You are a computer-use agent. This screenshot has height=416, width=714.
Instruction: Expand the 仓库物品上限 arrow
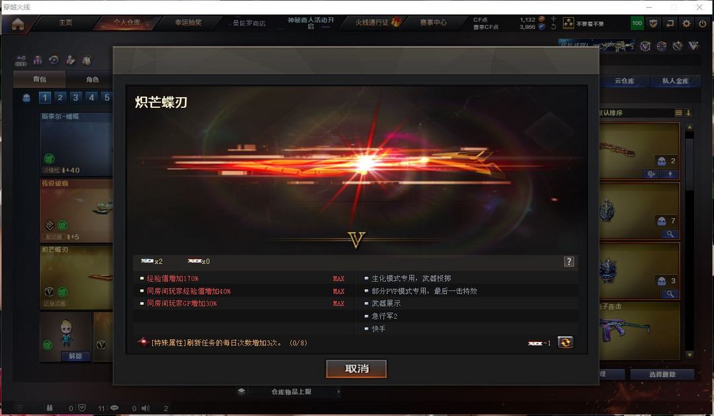tap(338, 392)
